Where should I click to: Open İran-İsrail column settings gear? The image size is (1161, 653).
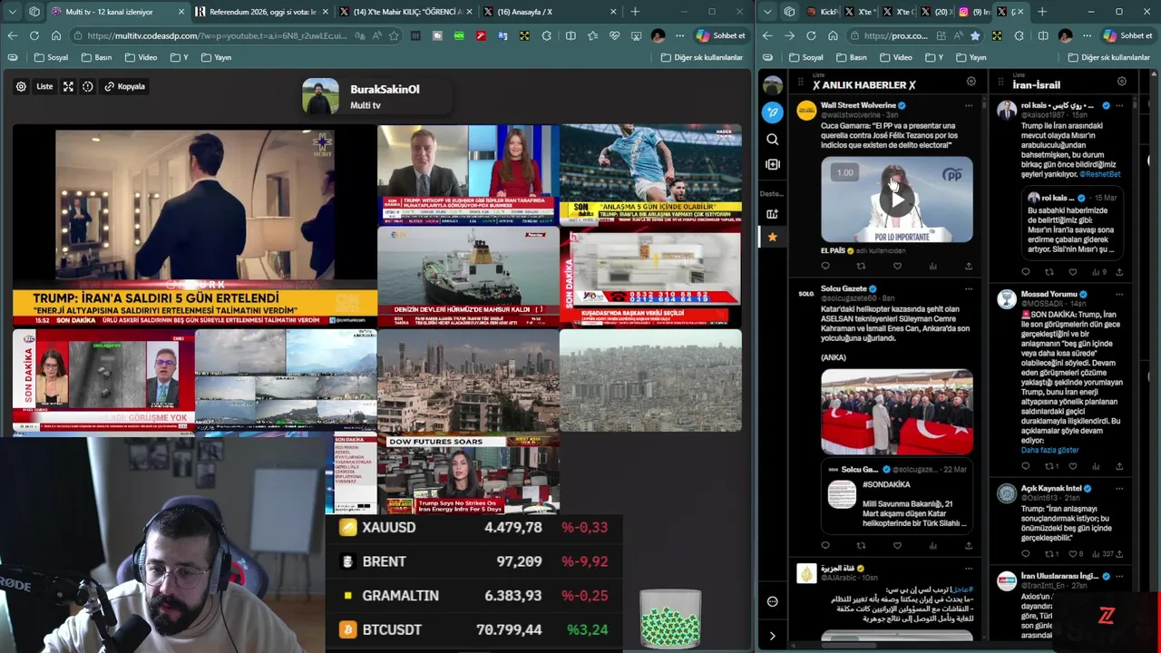pyautogui.click(x=1121, y=82)
